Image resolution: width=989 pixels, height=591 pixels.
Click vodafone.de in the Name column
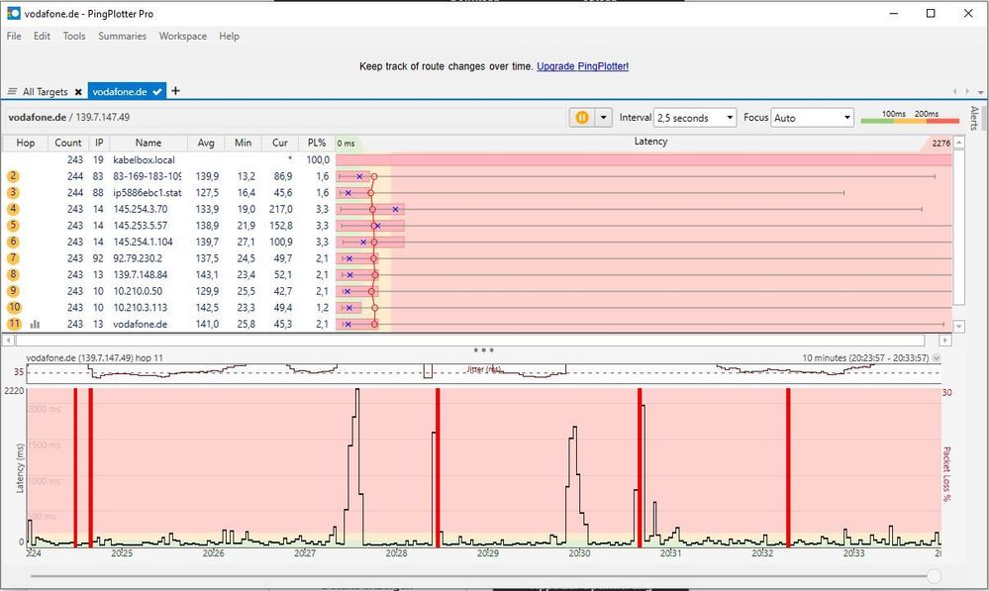(140, 324)
